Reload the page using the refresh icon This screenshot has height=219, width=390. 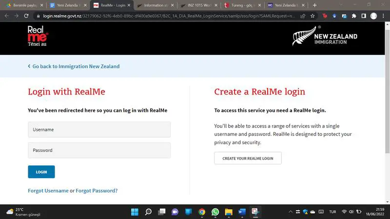point(29,16)
